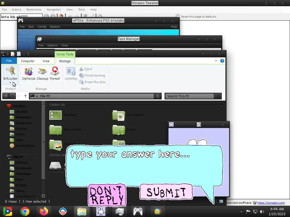Open the File tab in Explorer

[x=9, y=61]
